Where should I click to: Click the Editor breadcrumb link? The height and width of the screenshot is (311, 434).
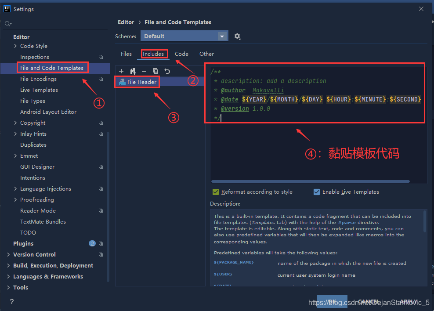click(126, 22)
